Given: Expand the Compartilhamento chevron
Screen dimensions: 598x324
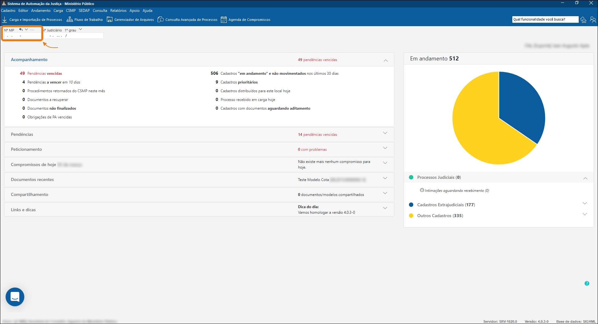Looking at the screenshot, I should click(385, 193).
